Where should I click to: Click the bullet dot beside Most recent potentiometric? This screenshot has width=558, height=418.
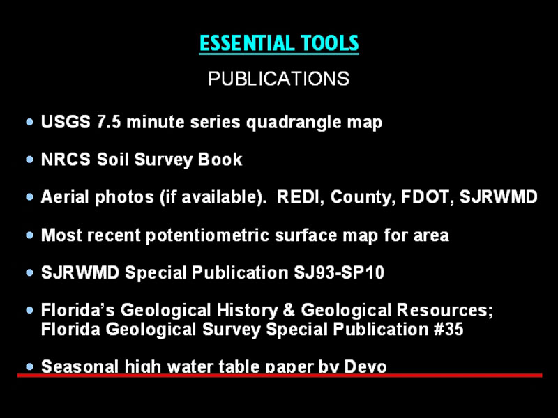point(29,235)
